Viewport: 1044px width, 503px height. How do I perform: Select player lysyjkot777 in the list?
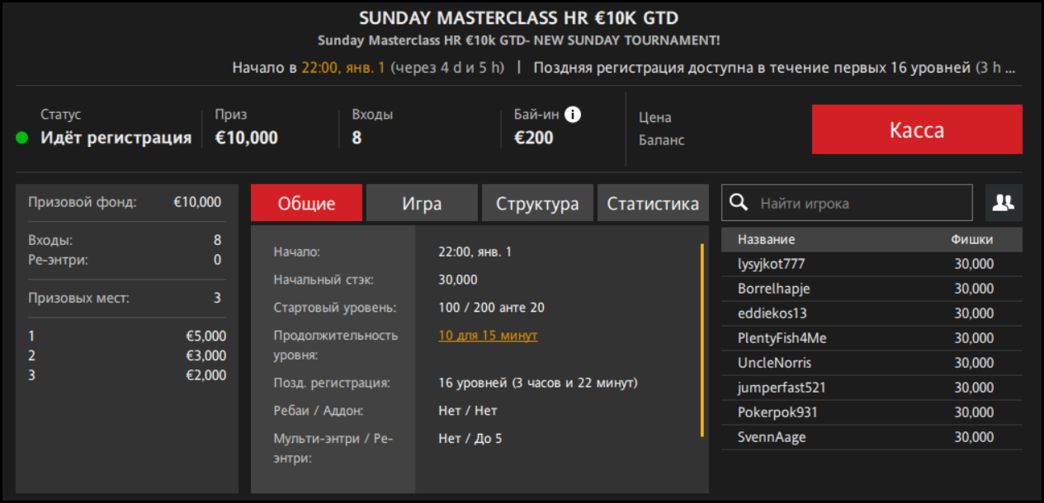771,264
